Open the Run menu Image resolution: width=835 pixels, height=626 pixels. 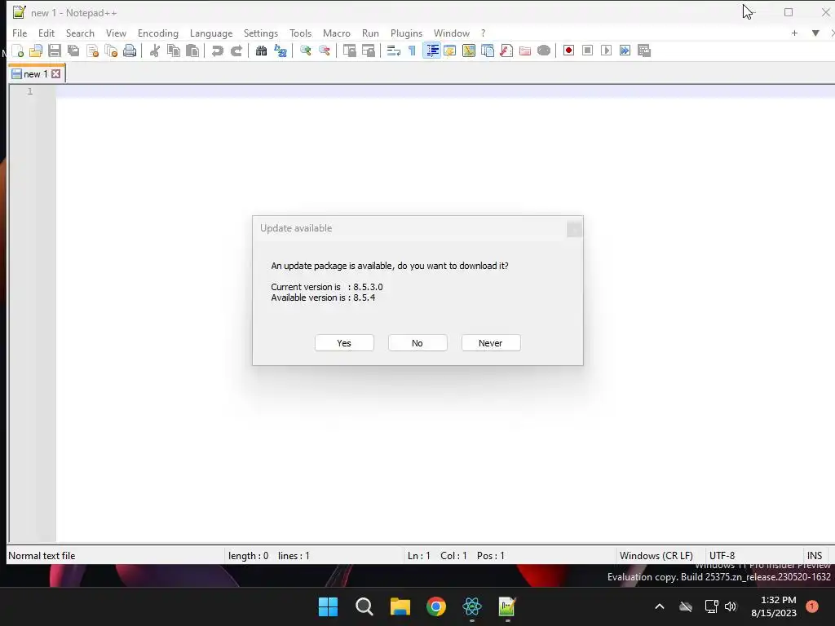pyautogui.click(x=370, y=33)
